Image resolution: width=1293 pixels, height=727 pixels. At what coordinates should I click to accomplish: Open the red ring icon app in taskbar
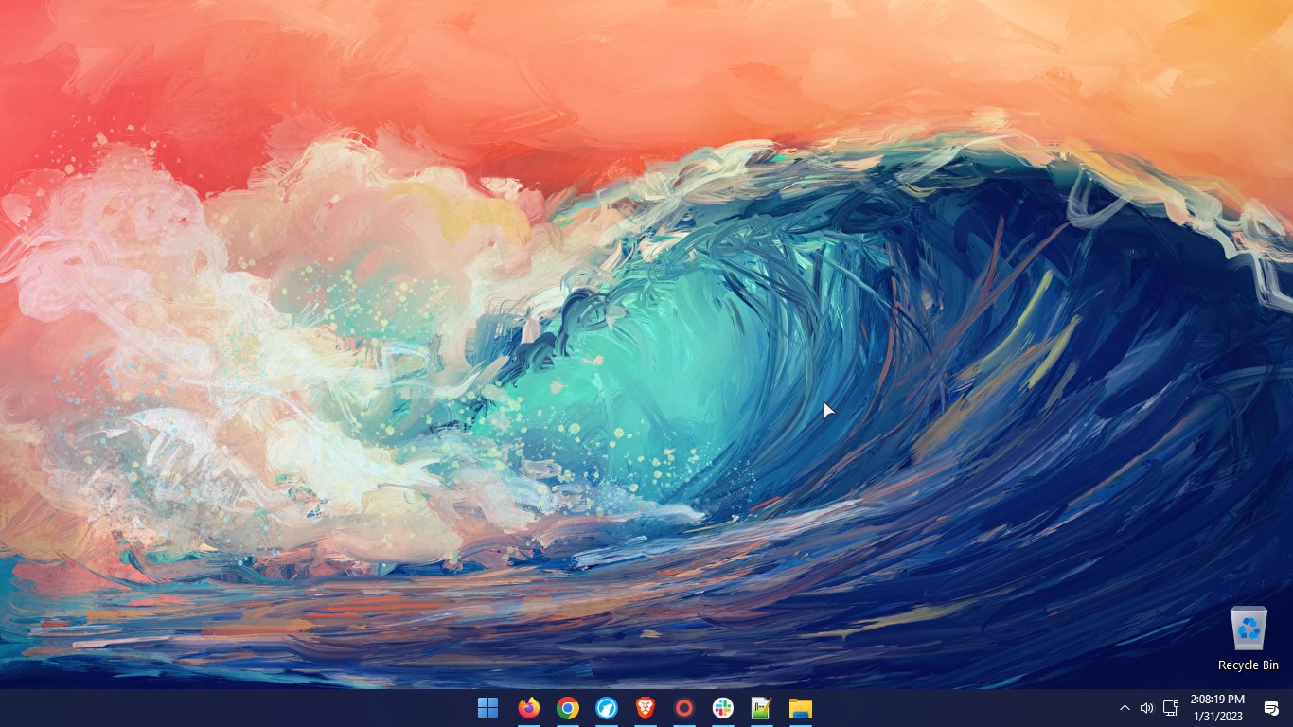684,708
